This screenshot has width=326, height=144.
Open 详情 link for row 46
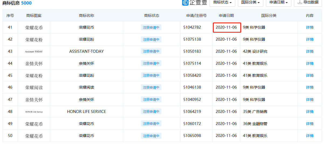coord(310,87)
